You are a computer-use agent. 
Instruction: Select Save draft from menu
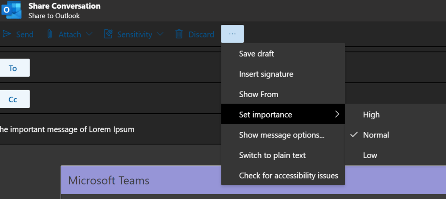(256, 54)
